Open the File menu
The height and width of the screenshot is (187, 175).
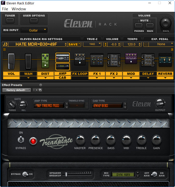tap(5, 9)
